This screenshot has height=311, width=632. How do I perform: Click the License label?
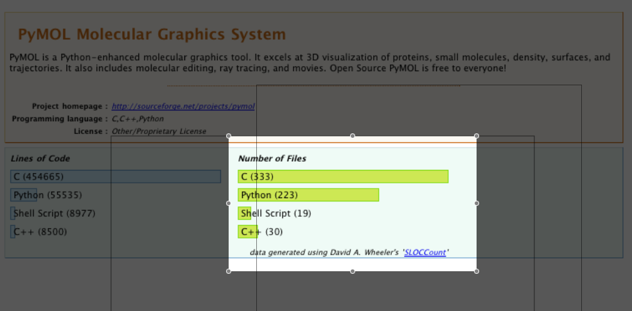pos(91,131)
